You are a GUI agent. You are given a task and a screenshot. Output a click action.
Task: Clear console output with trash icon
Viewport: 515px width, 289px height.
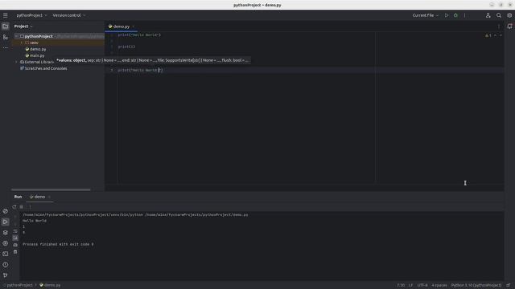(x=15, y=252)
